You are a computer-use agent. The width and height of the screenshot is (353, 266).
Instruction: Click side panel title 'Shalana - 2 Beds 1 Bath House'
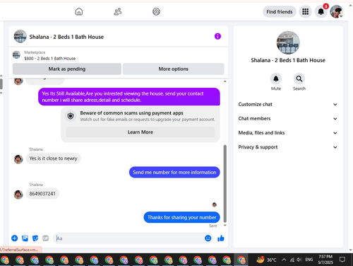pos(288,60)
